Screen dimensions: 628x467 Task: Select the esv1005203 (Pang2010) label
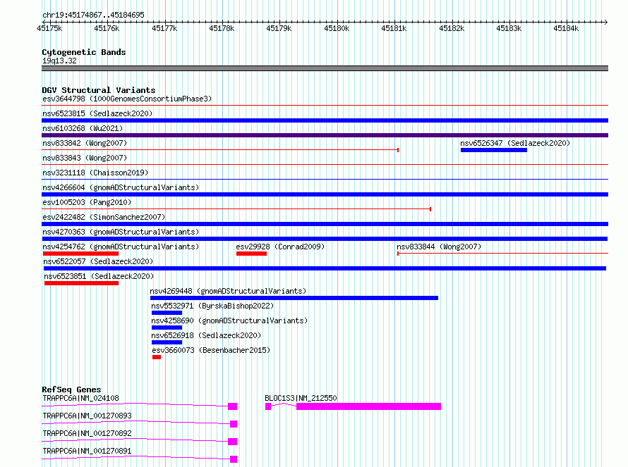87,202
